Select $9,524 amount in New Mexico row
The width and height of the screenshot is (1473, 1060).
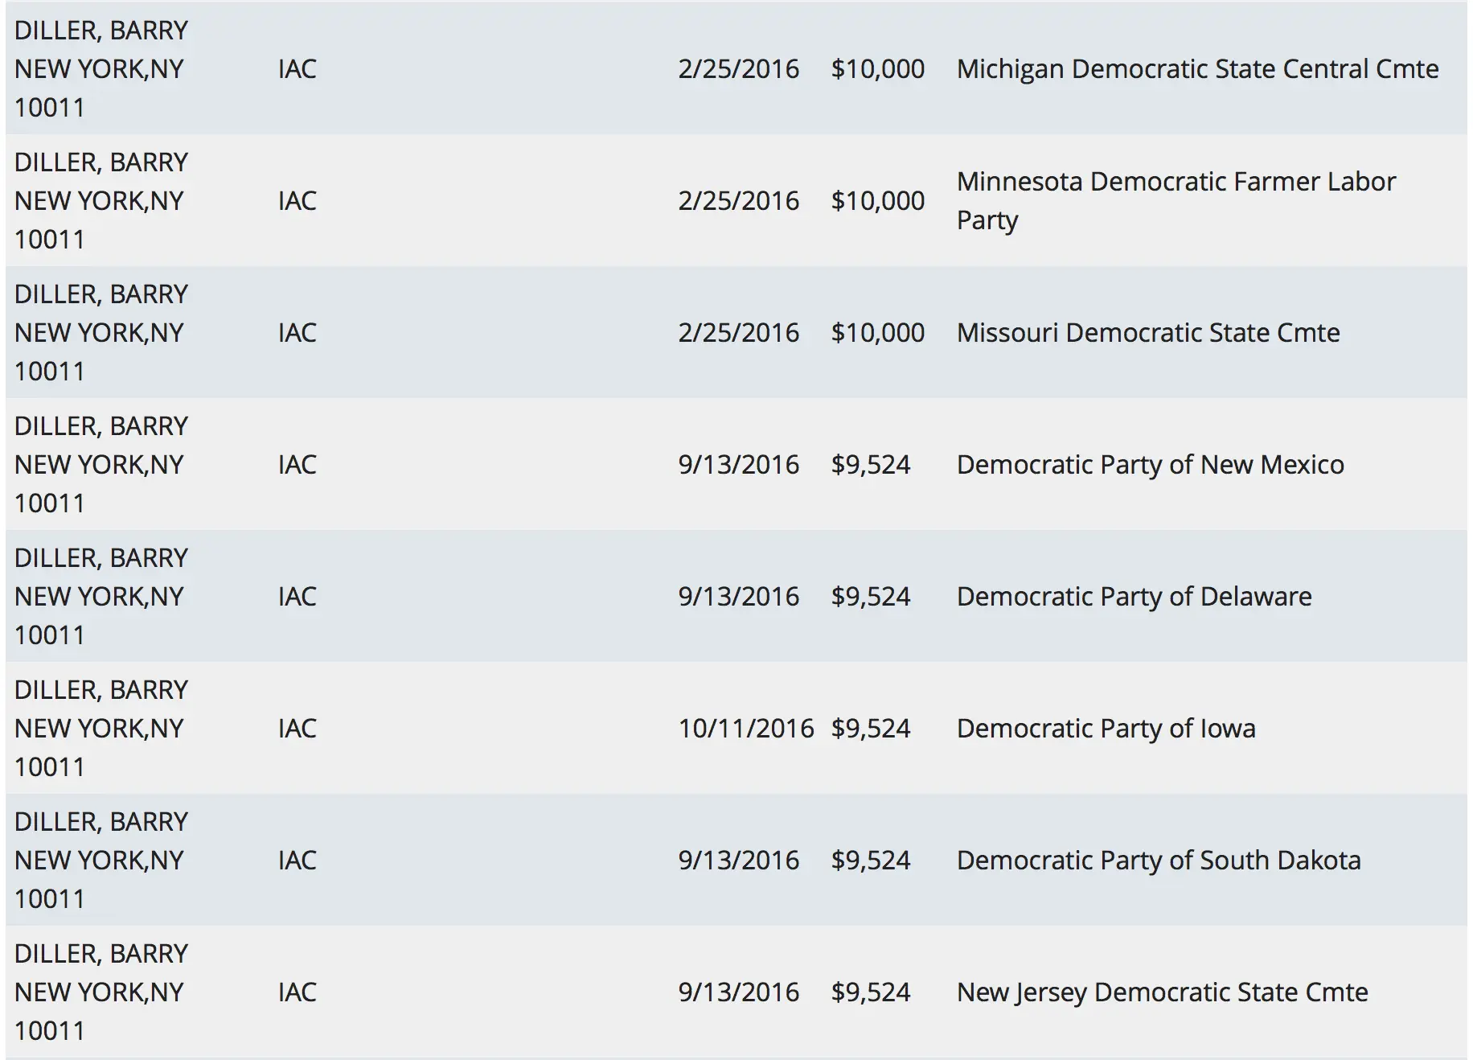point(870,465)
